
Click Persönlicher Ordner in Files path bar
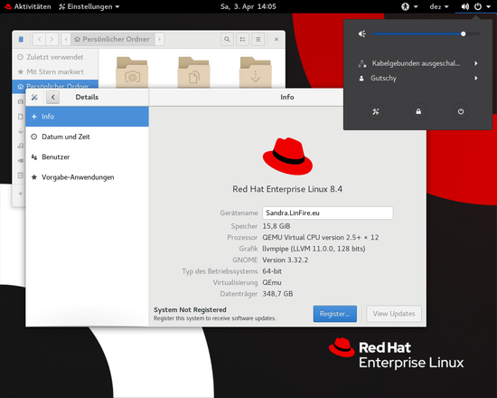click(112, 40)
